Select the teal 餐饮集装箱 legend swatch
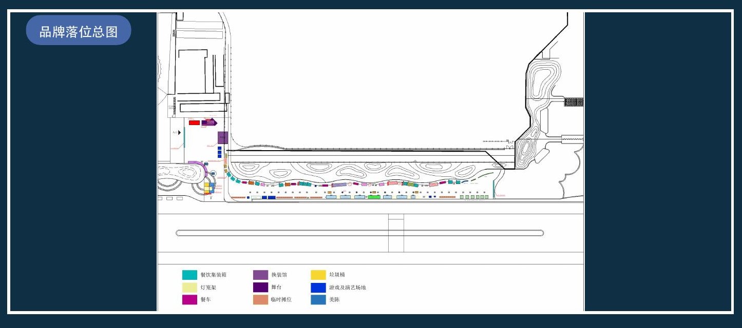 tap(189, 275)
